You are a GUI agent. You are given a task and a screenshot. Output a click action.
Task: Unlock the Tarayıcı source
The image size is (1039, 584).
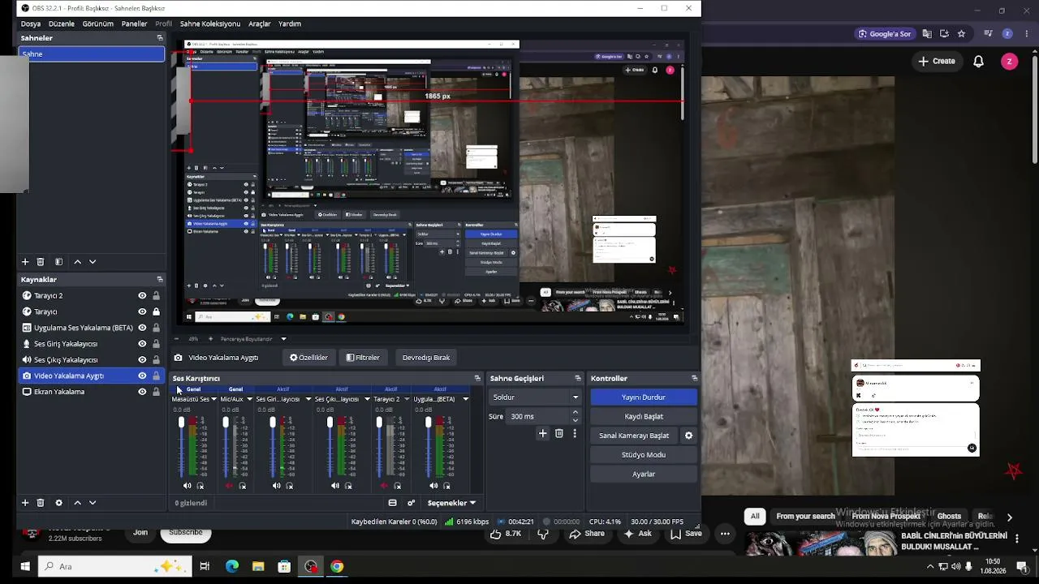click(156, 311)
